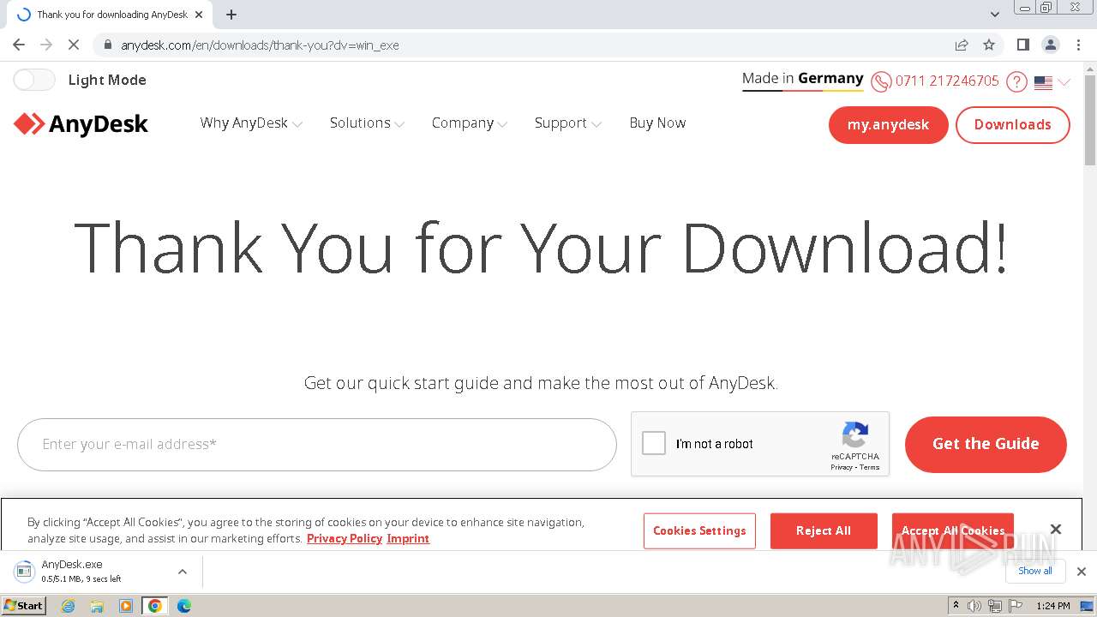
Task: Stop loading the page
Action: [74, 45]
